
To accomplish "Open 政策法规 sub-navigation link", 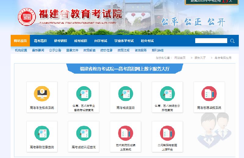I will tap(124, 50).
